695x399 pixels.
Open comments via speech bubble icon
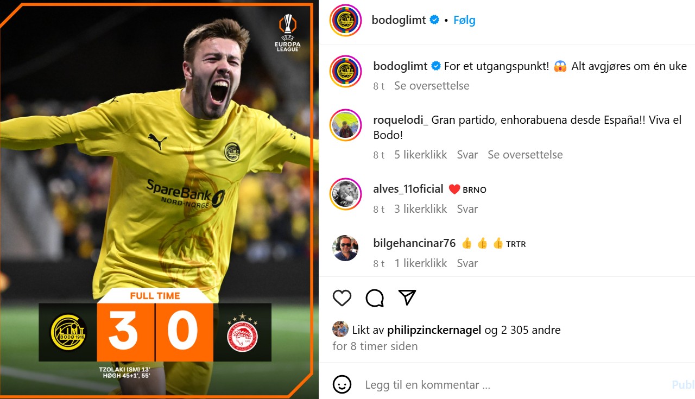click(375, 297)
